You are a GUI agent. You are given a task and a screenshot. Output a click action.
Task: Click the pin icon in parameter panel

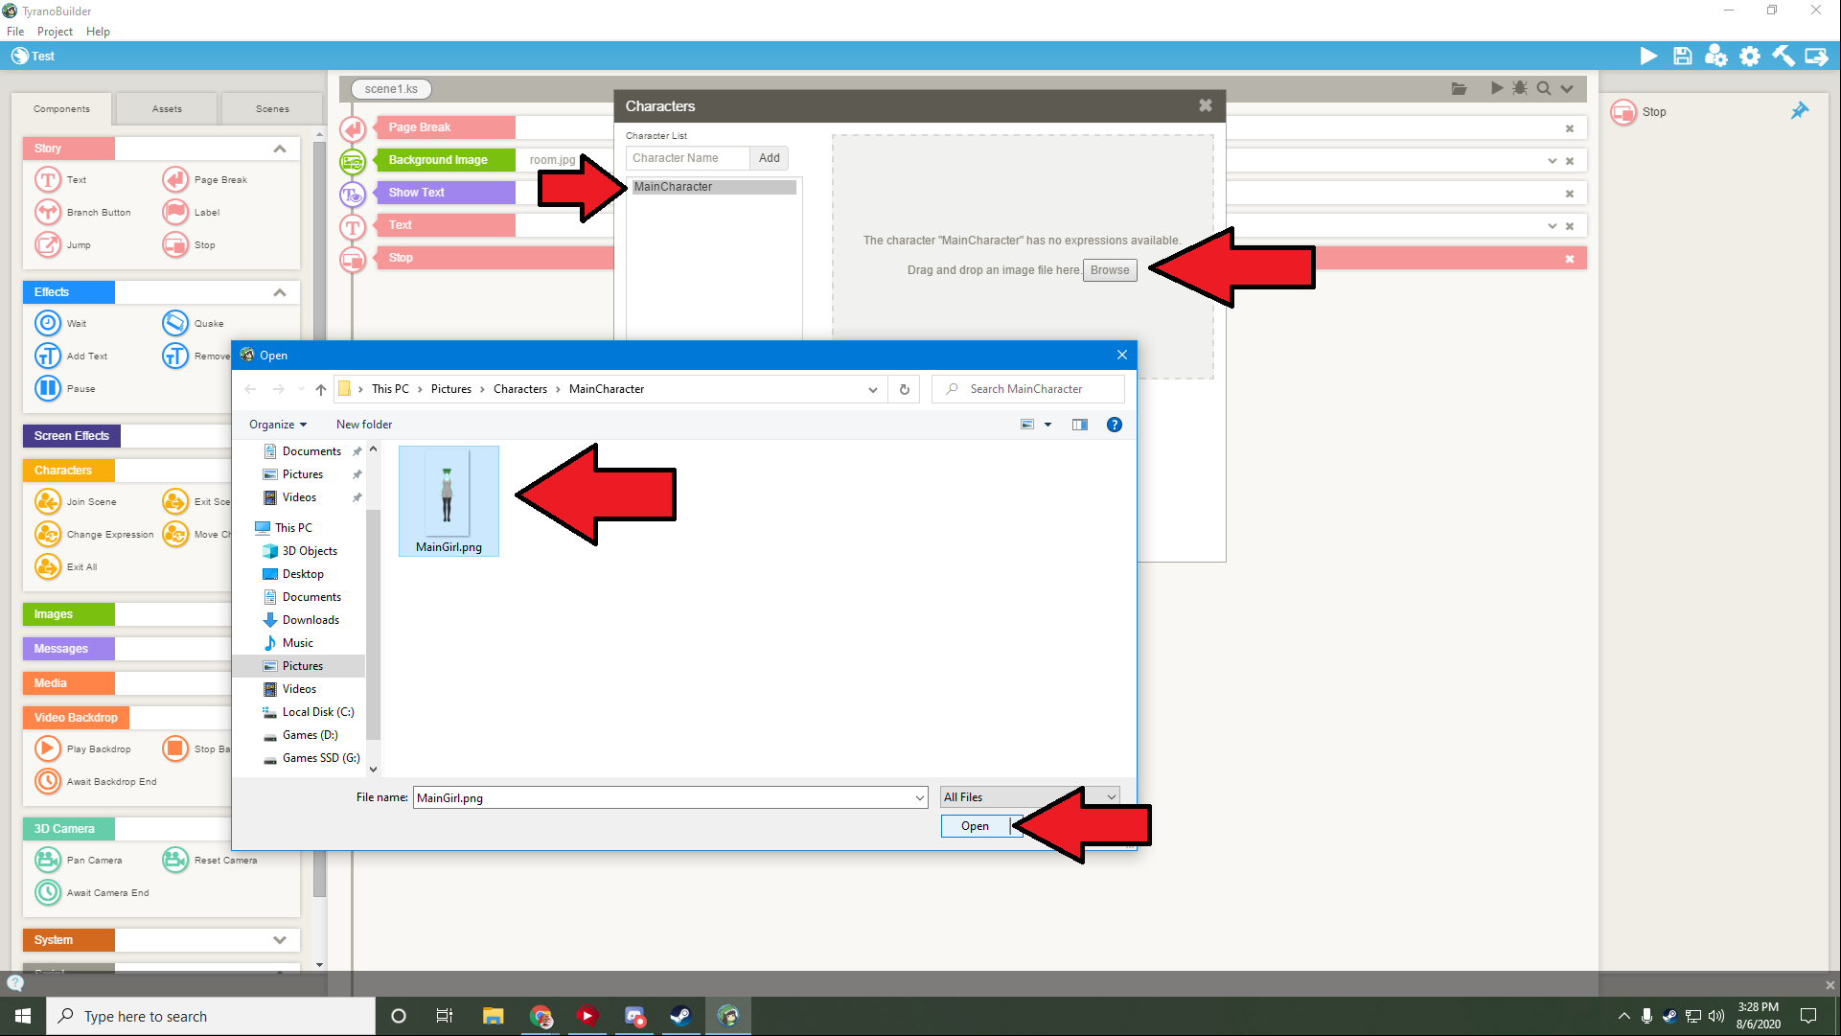click(1799, 111)
